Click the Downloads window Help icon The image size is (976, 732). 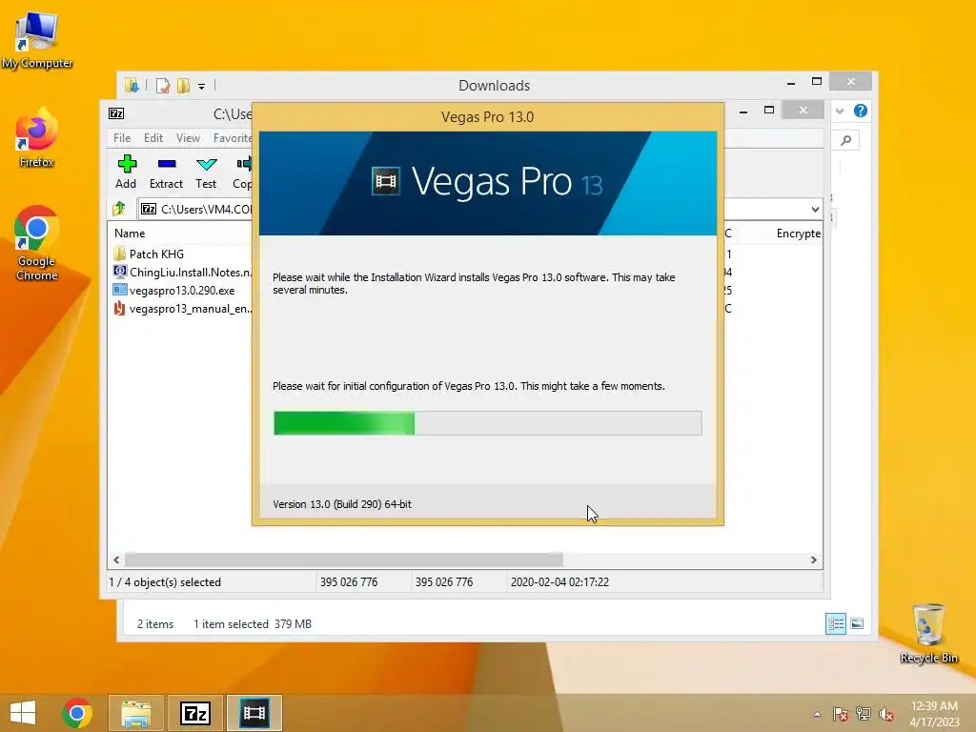(861, 111)
